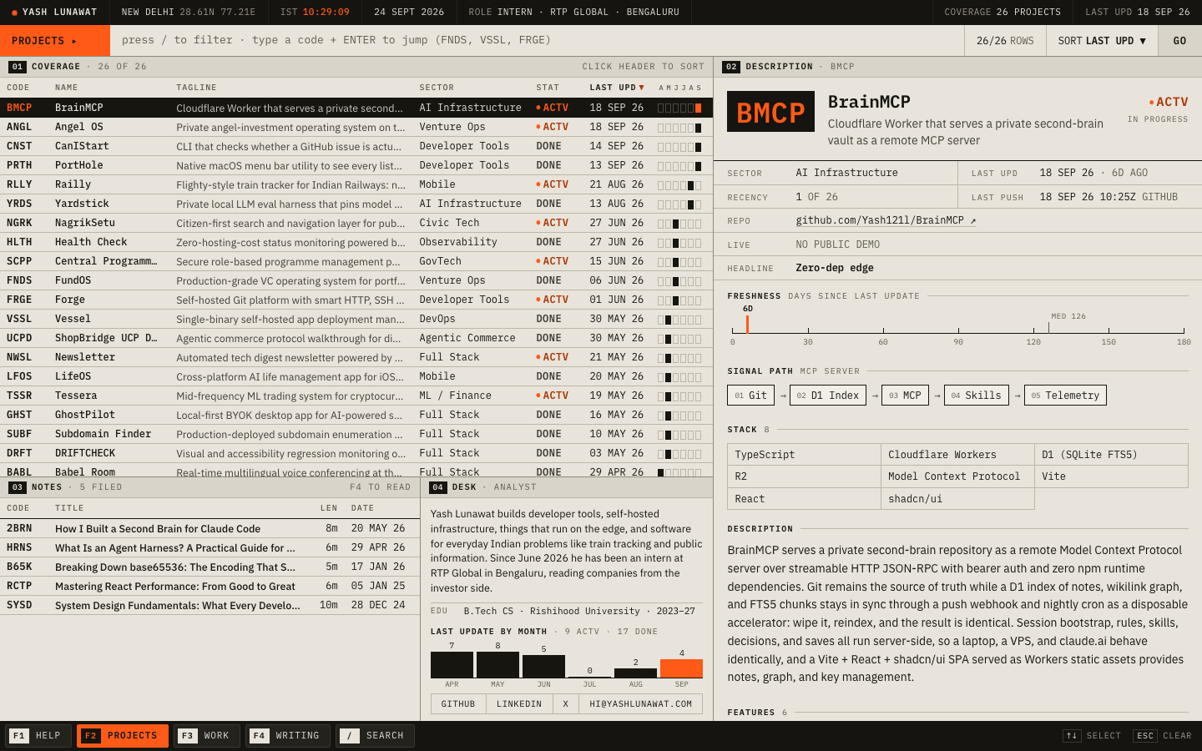Click the BMCP orange logo badge
The height and width of the screenshot is (751, 1202).
[770, 112]
